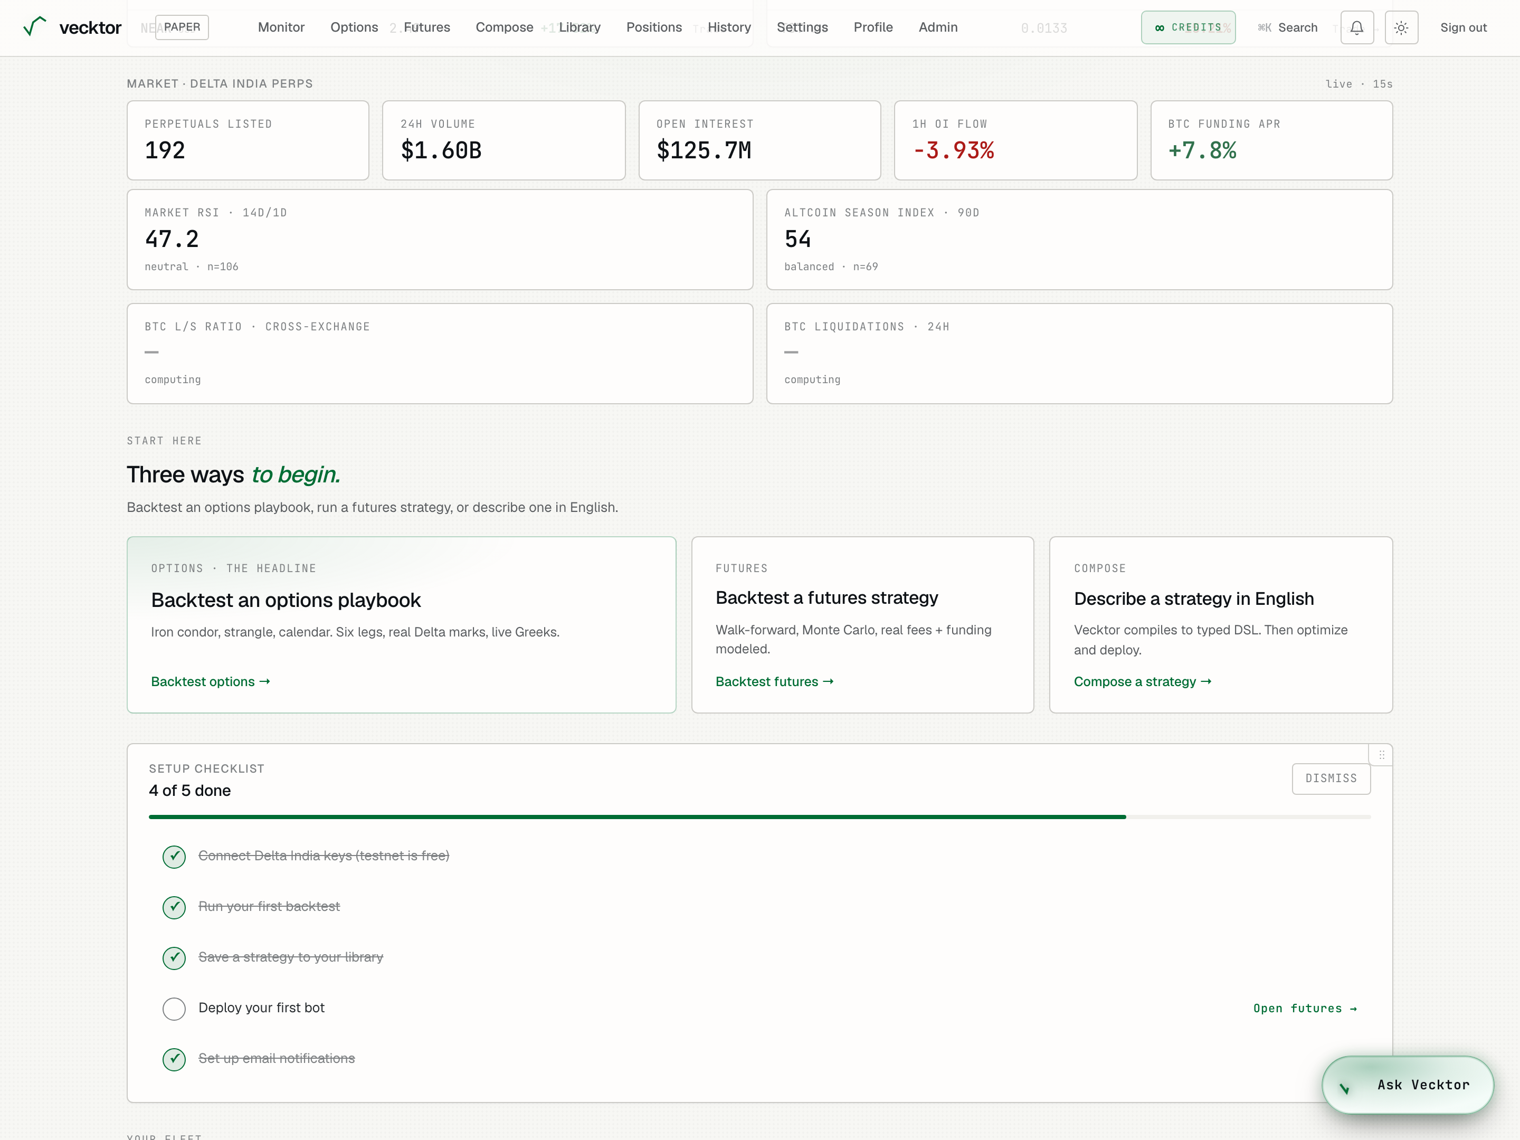The height and width of the screenshot is (1140, 1520).
Task: Click the 'vecktor' brand name
Action: 90,27
